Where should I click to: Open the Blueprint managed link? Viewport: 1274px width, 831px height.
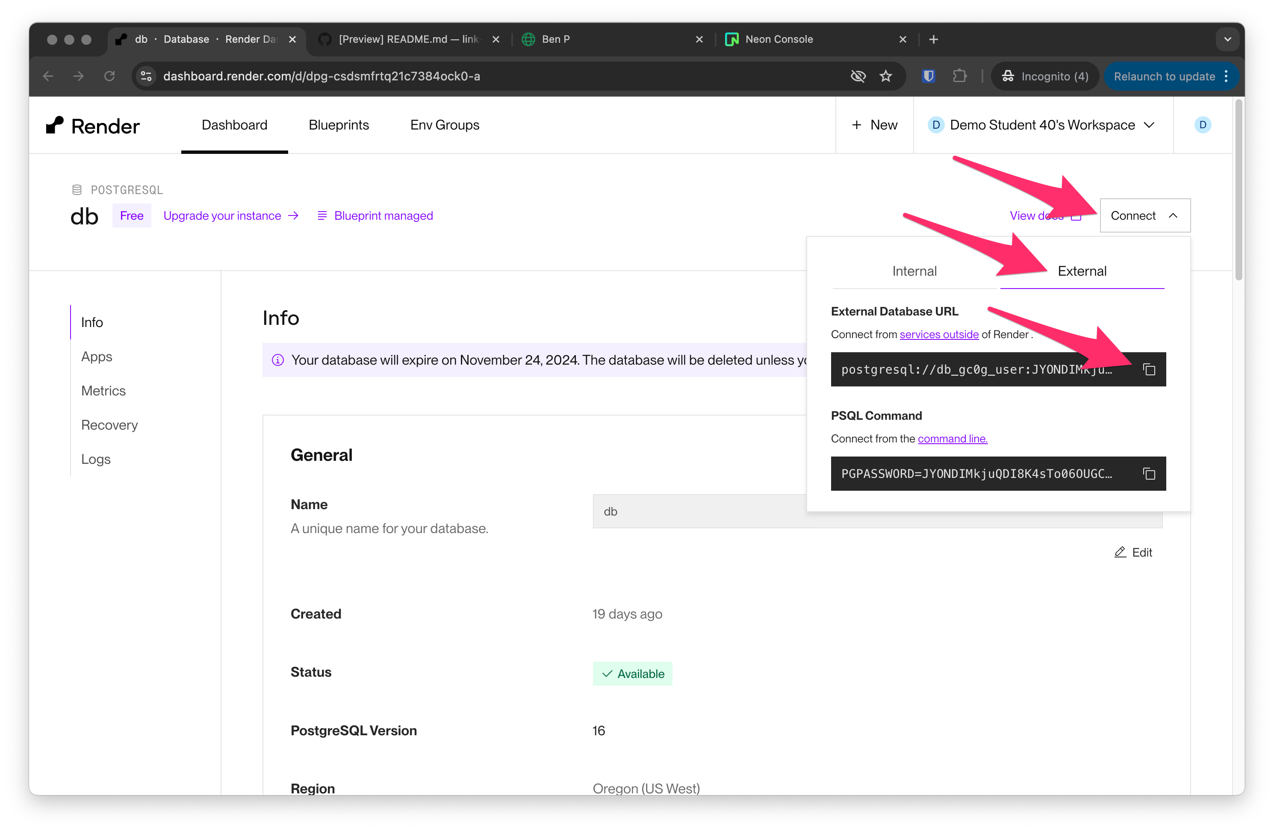[x=375, y=215]
